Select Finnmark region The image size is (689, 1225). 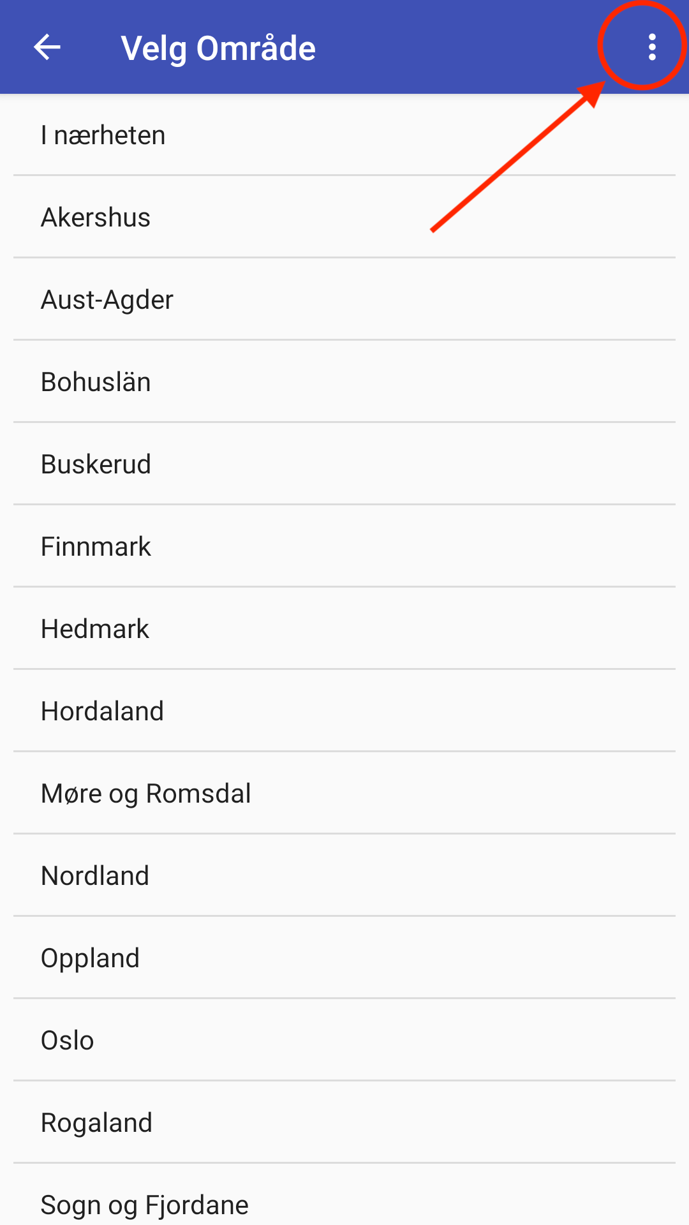[344, 546]
